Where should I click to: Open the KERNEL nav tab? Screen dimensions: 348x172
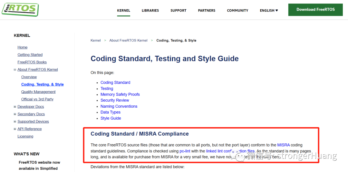(x=124, y=10)
